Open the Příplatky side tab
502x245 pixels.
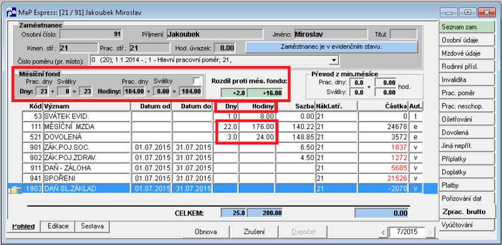point(466,159)
